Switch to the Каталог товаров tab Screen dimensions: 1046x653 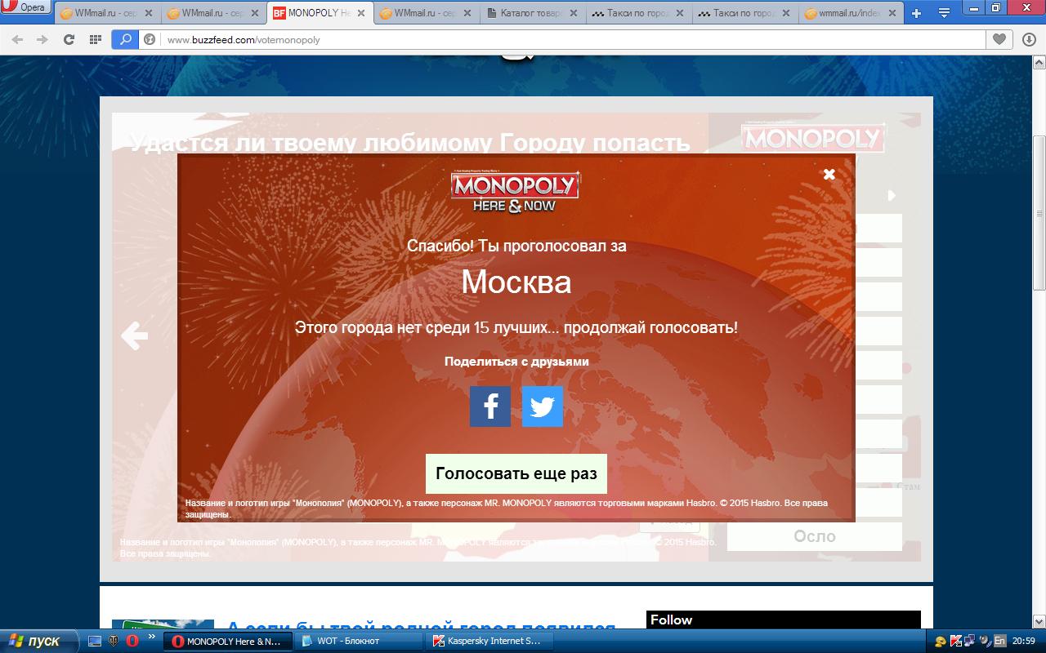click(534, 13)
